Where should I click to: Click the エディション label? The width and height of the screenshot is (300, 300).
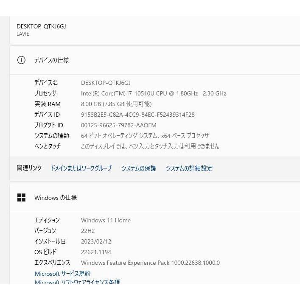coord(47,220)
